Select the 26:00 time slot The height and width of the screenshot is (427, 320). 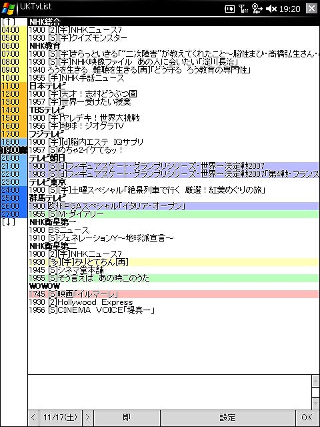coord(14,206)
